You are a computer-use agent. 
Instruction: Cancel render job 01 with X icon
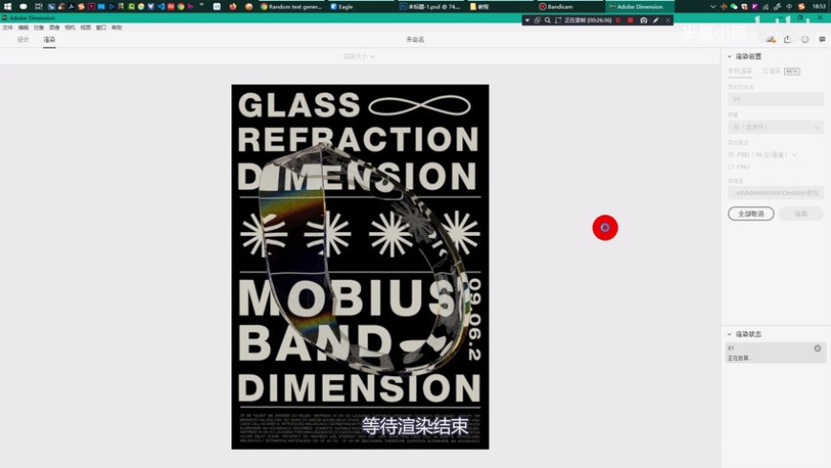click(x=818, y=349)
